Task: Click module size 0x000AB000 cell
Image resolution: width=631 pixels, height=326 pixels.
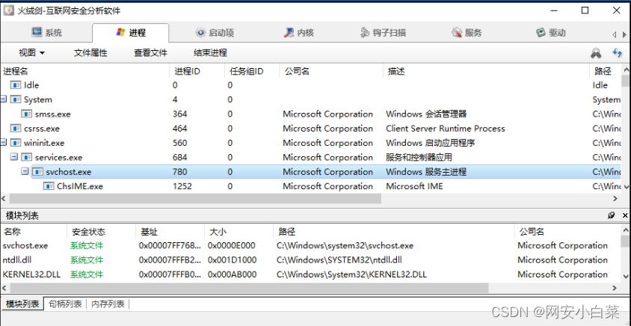Action: click(x=232, y=274)
